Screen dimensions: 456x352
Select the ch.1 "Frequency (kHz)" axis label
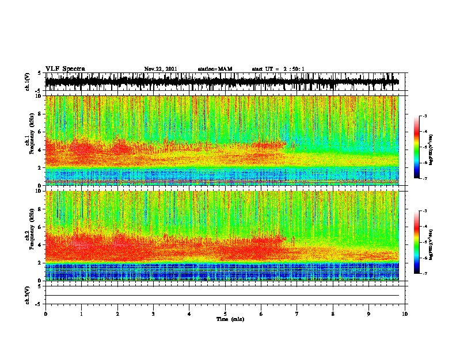pyautogui.click(x=32, y=134)
